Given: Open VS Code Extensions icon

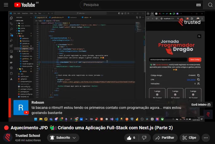Looking at the screenshot, I should (x=11, y=46).
